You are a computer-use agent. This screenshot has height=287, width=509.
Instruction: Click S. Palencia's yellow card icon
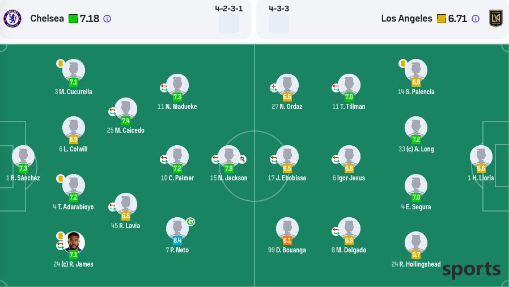(402, 64)
